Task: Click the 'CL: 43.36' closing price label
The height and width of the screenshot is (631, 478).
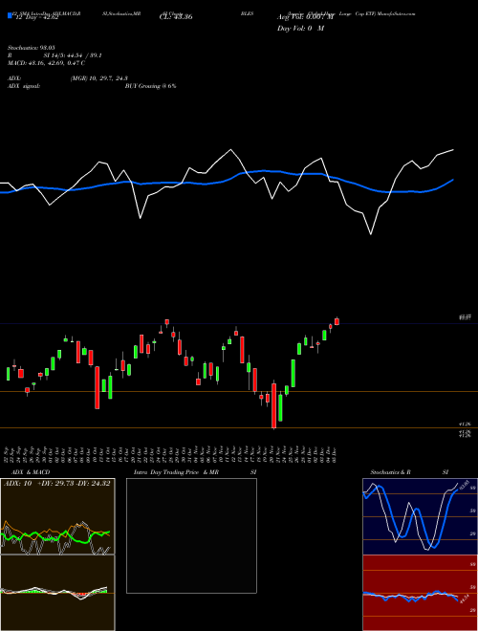Action: click(176, 17)
